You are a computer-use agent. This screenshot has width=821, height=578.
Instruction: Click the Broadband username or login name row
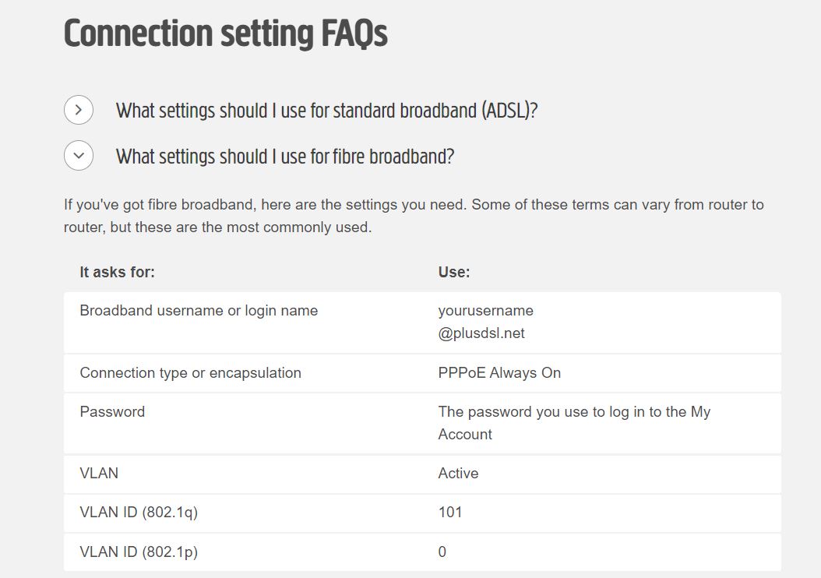pyautogui.click(x=199, y=310)
